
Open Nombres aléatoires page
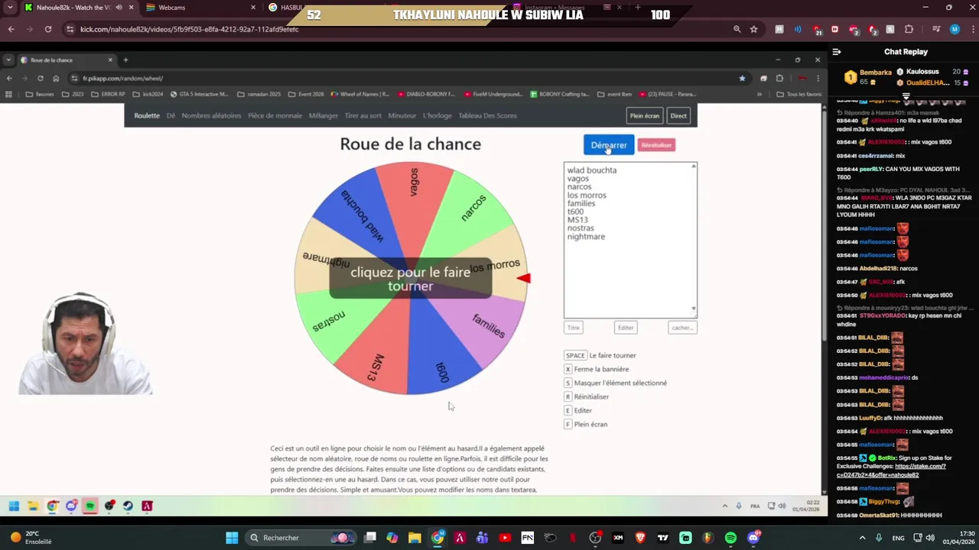point(211,116)
